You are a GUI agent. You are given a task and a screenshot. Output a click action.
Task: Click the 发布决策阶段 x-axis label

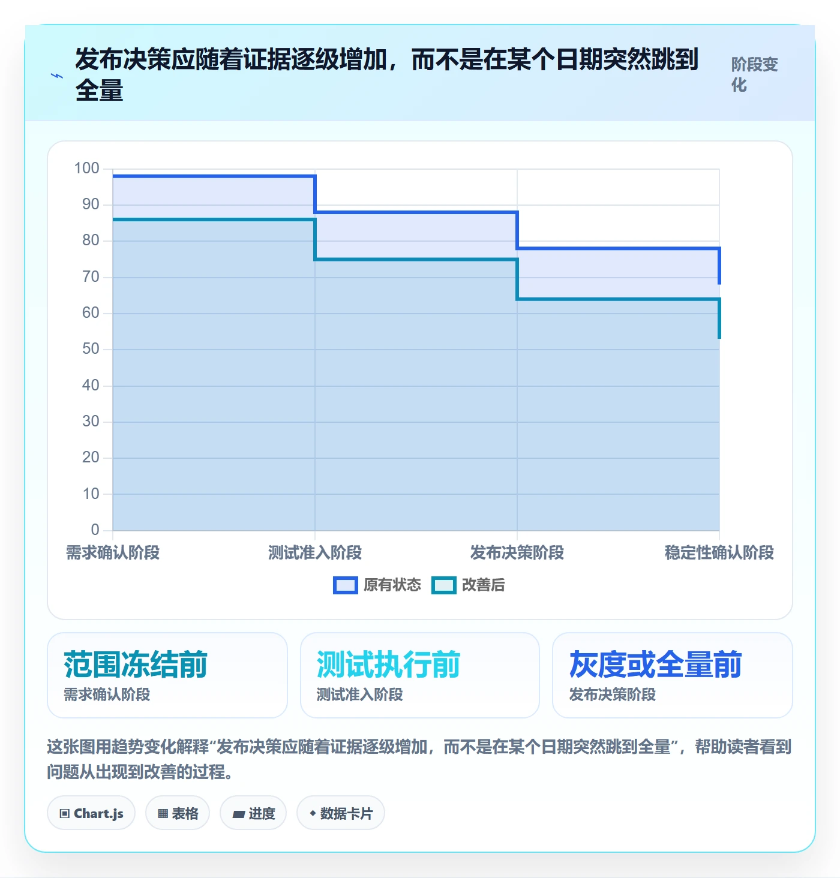tap(517, 553)
